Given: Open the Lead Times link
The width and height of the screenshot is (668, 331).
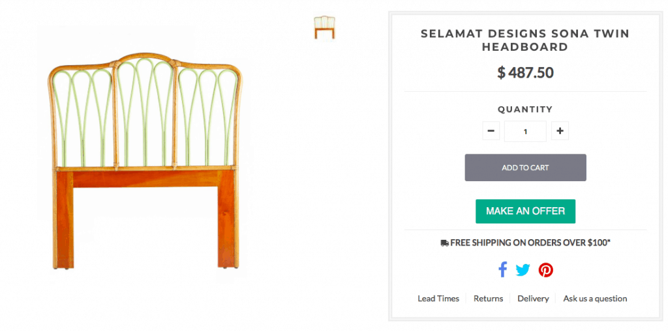Looking at the screenshot, I should coord(438,298).
